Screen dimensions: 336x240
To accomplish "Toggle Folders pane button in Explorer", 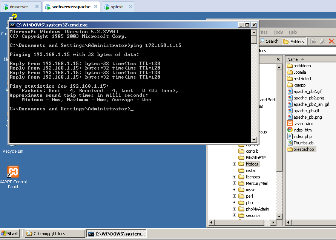I will pyautogui.click(x=293, y=41).
